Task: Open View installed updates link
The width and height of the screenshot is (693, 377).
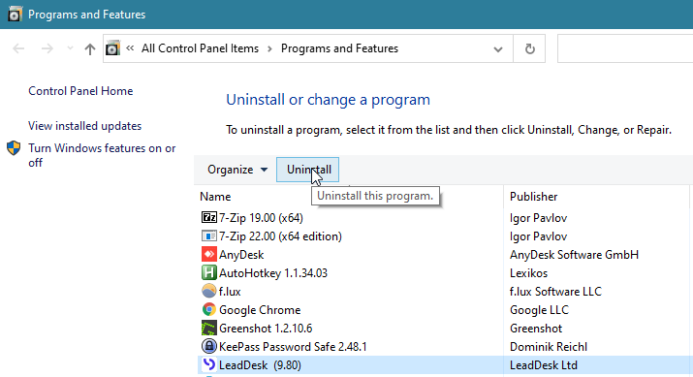Action: [x=85, y=126]
